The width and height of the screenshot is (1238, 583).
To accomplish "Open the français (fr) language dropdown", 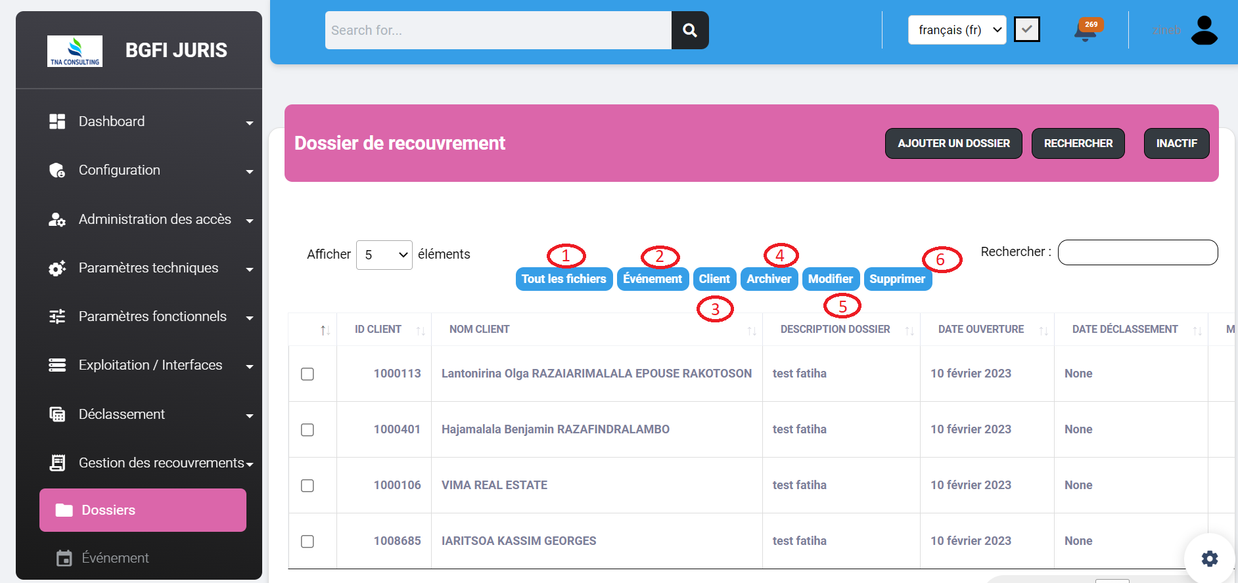I will (x=957, y=30).
